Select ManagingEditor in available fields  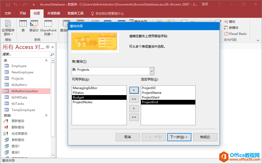99,88
